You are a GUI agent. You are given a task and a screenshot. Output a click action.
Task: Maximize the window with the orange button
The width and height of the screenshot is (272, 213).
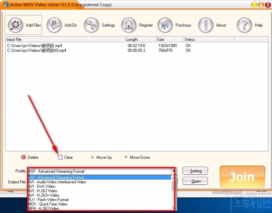(x=261, y=5)
